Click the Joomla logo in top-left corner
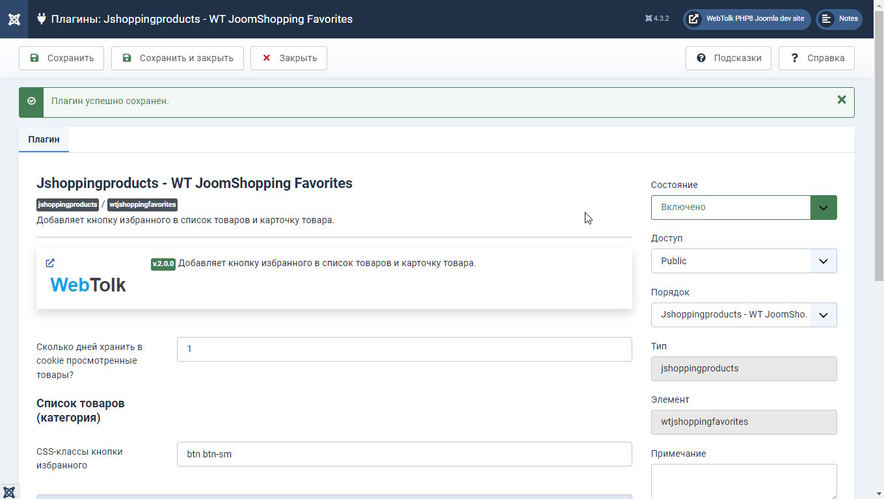Image resolution: width=884 pixels, height=499 pixels. [14, 19]
